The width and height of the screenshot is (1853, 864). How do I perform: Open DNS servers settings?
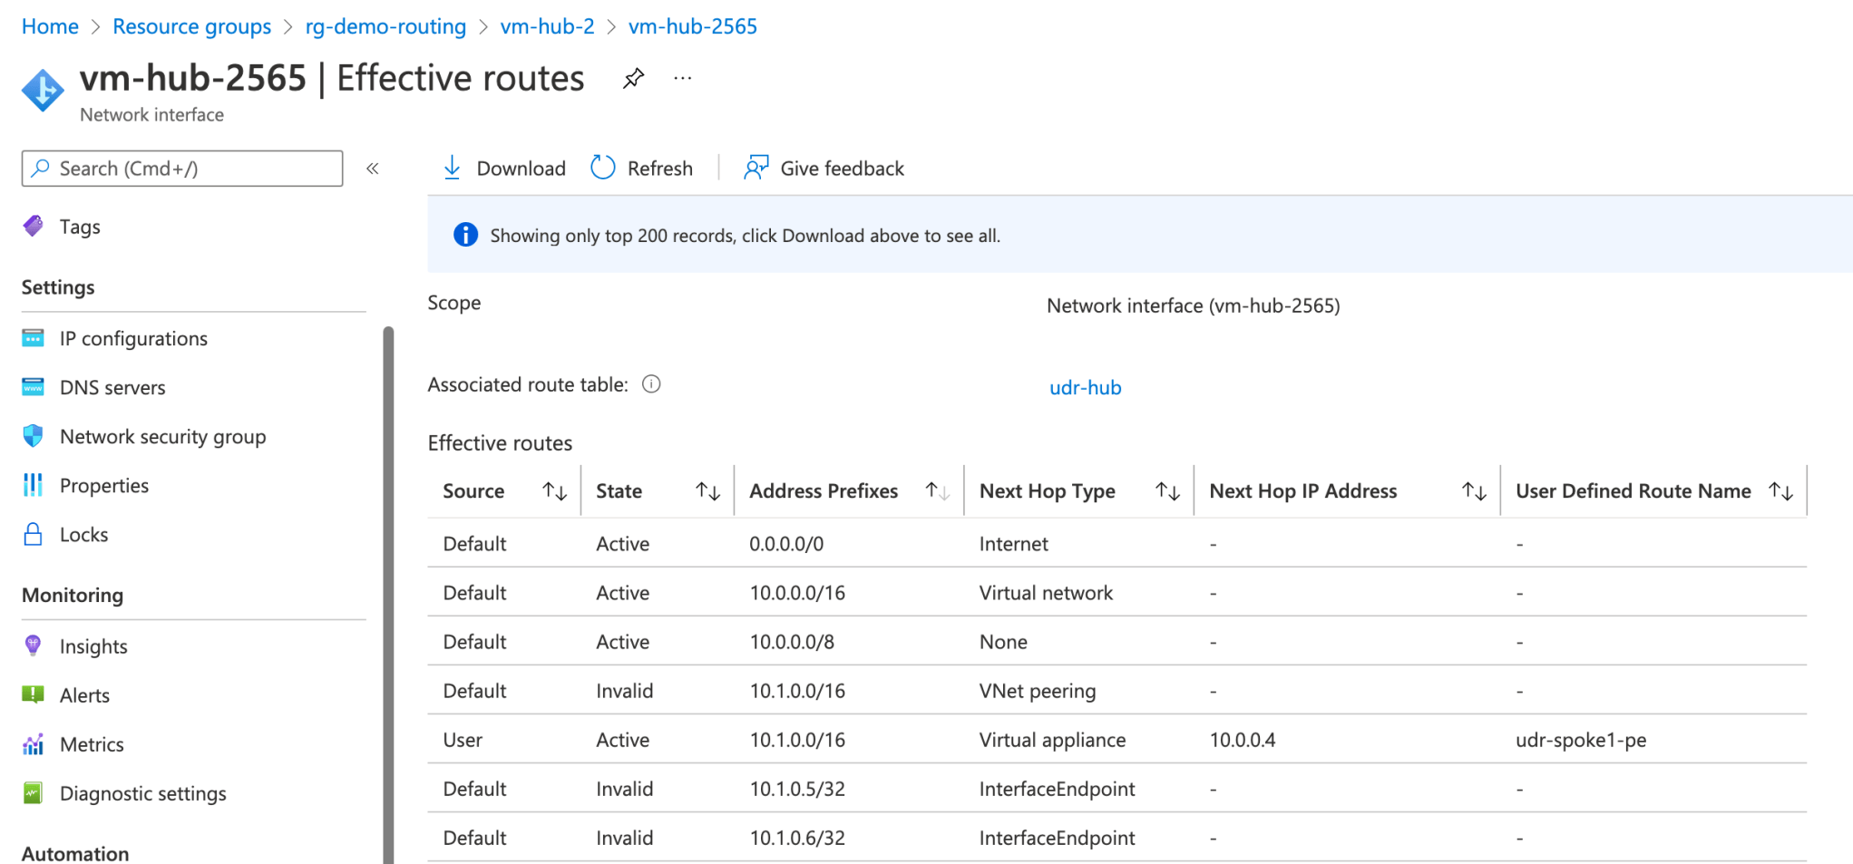(x=34, y=387)
